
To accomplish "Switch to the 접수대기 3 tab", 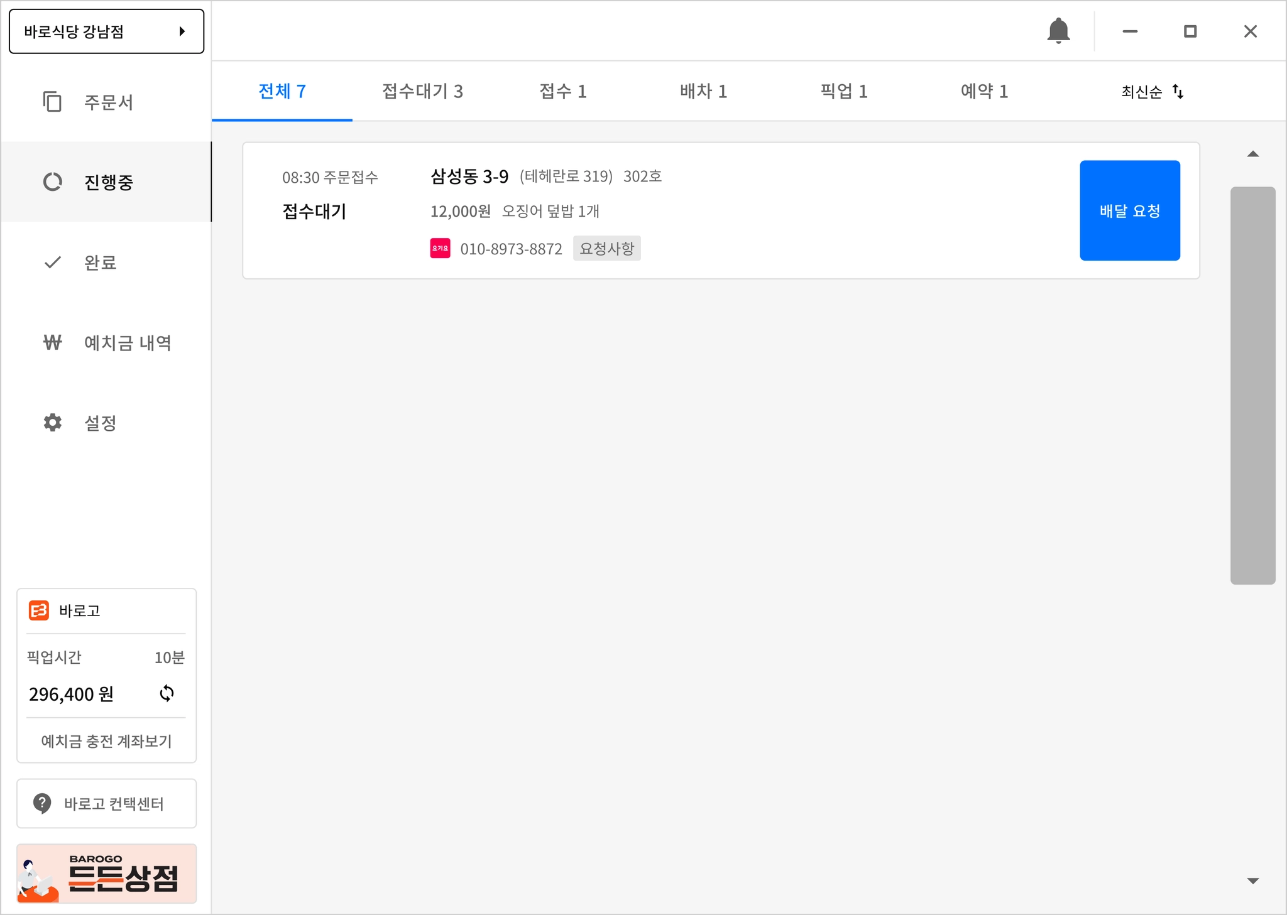I will (422, 92).
